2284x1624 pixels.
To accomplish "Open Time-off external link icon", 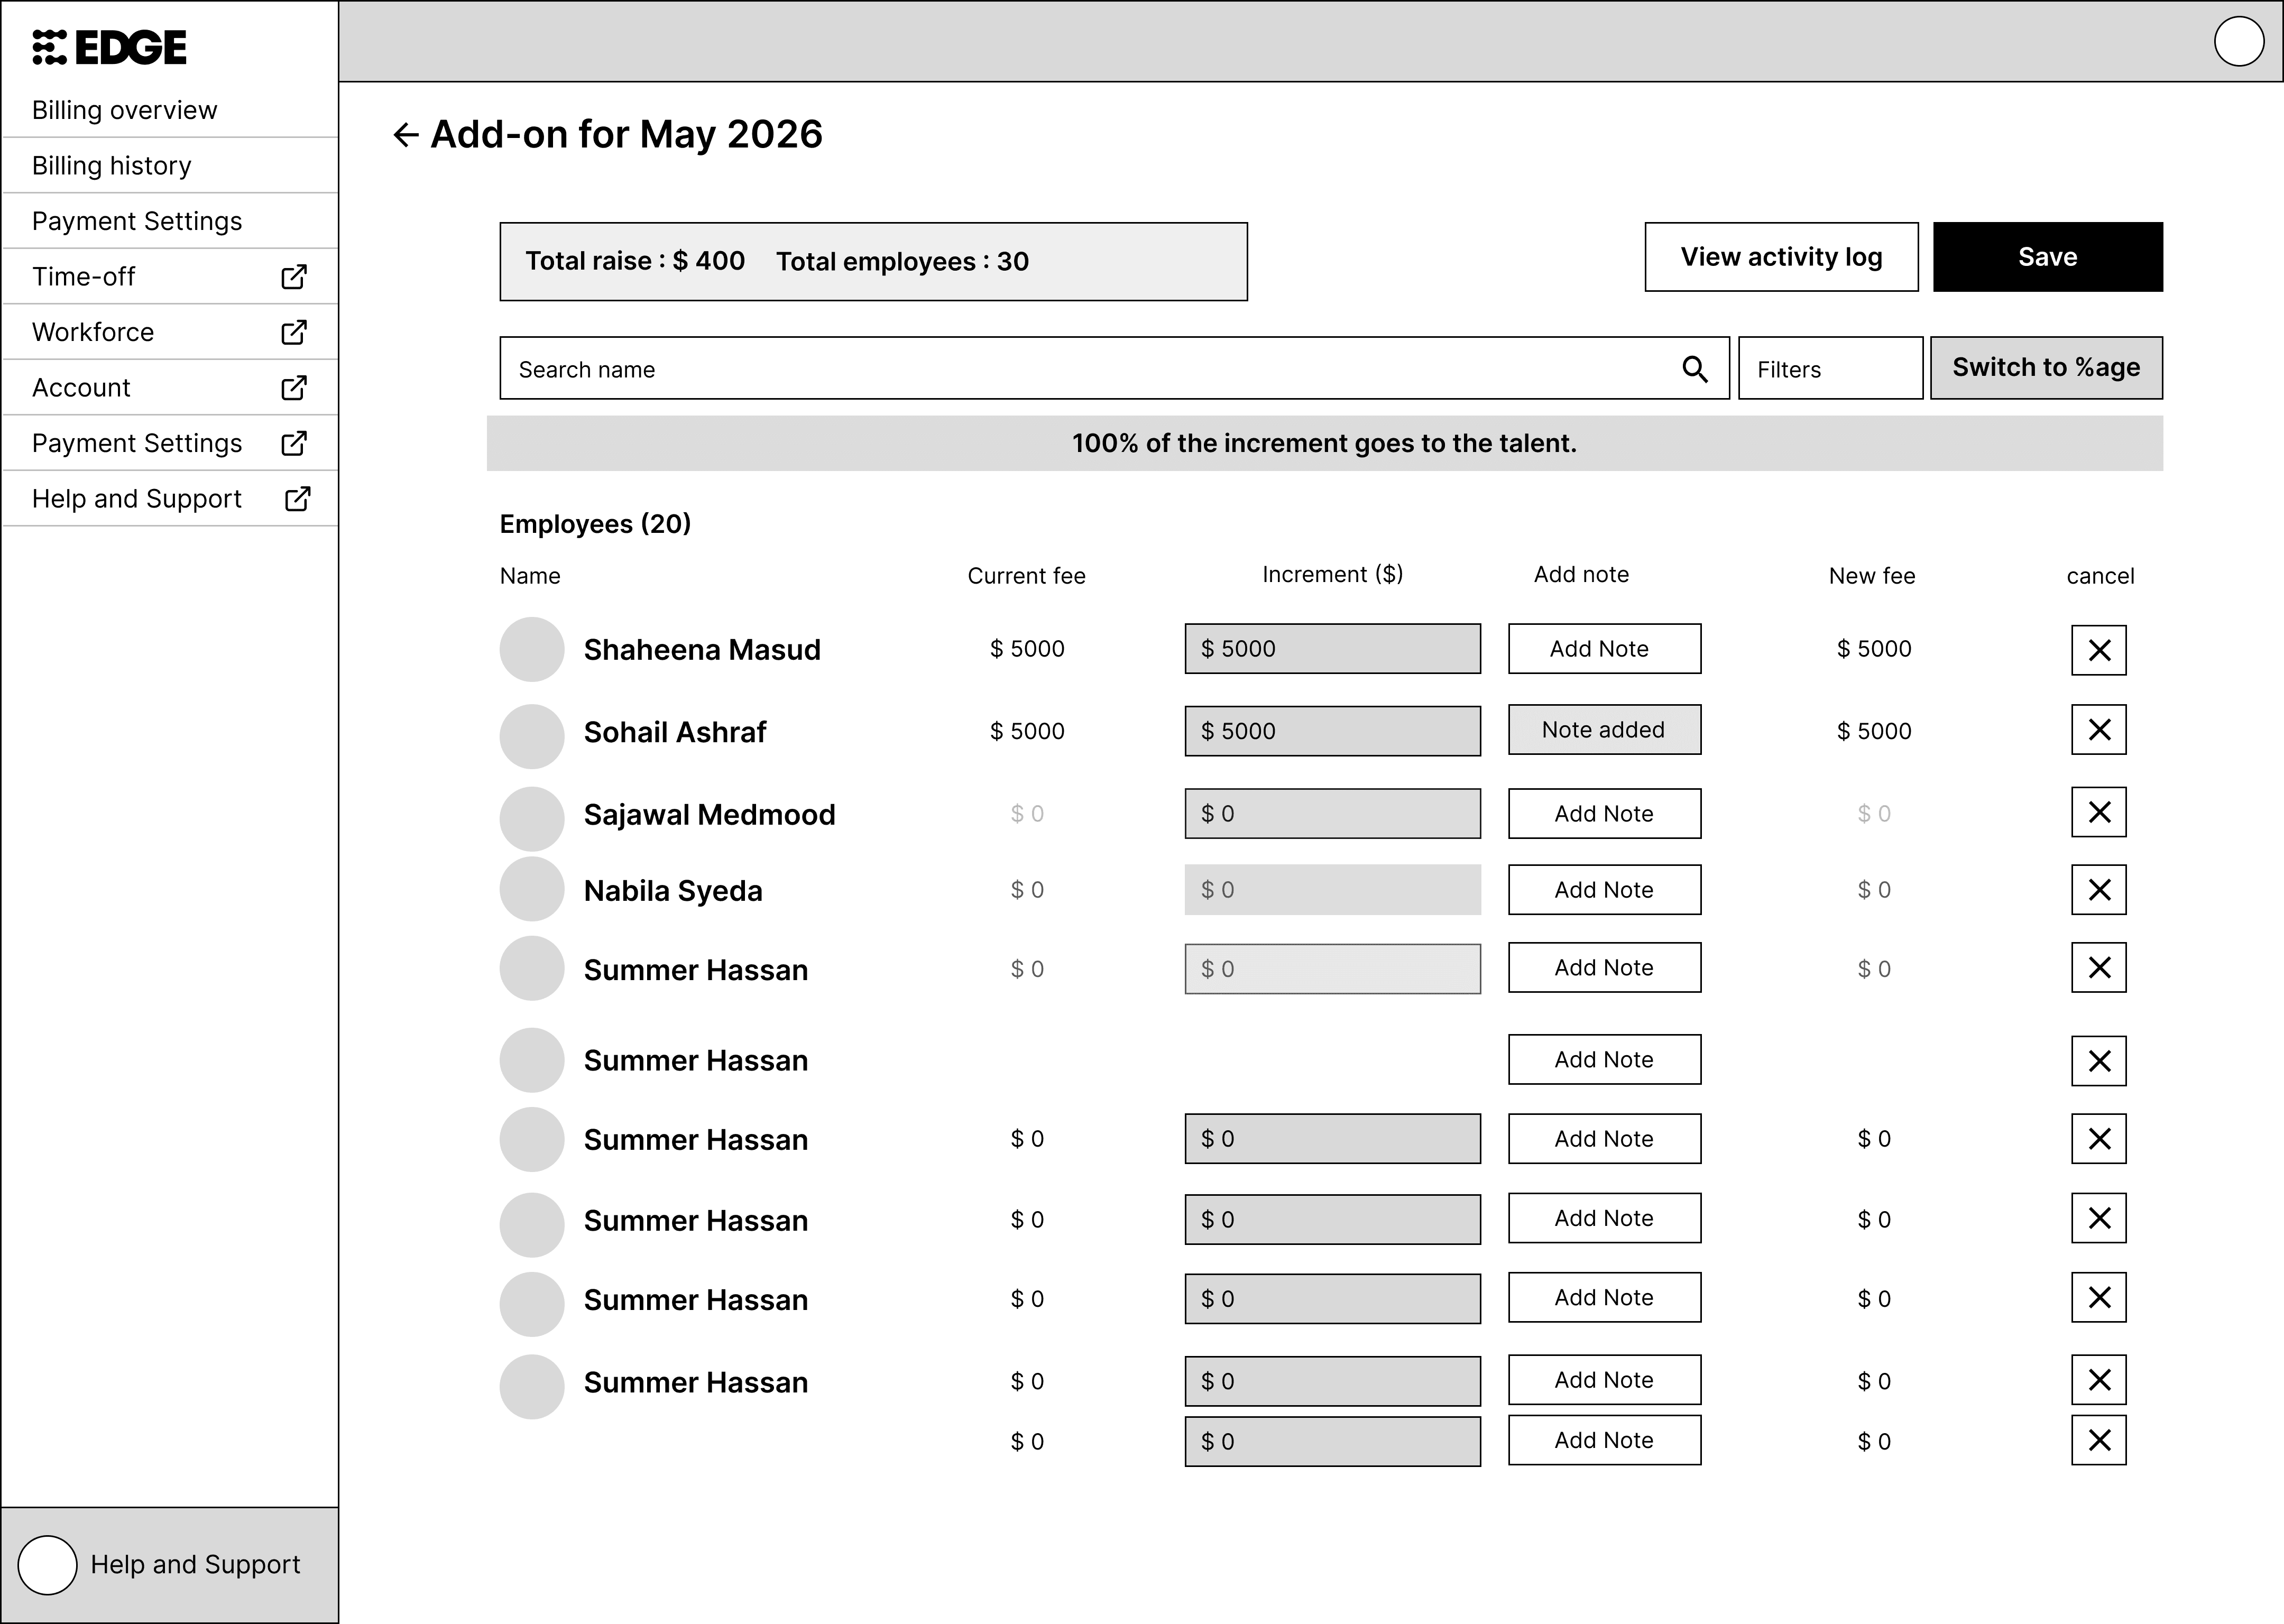I will coord(294,277).
